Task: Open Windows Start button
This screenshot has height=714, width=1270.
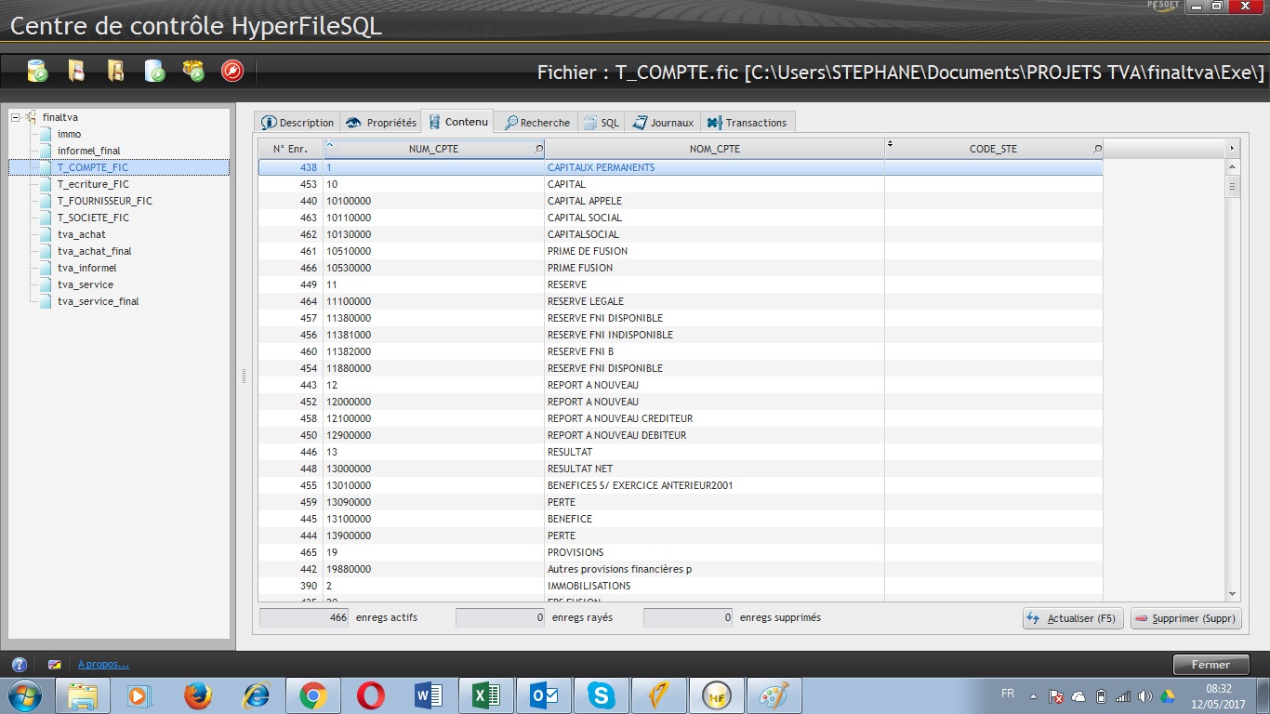Action: (x=23, y=695)
